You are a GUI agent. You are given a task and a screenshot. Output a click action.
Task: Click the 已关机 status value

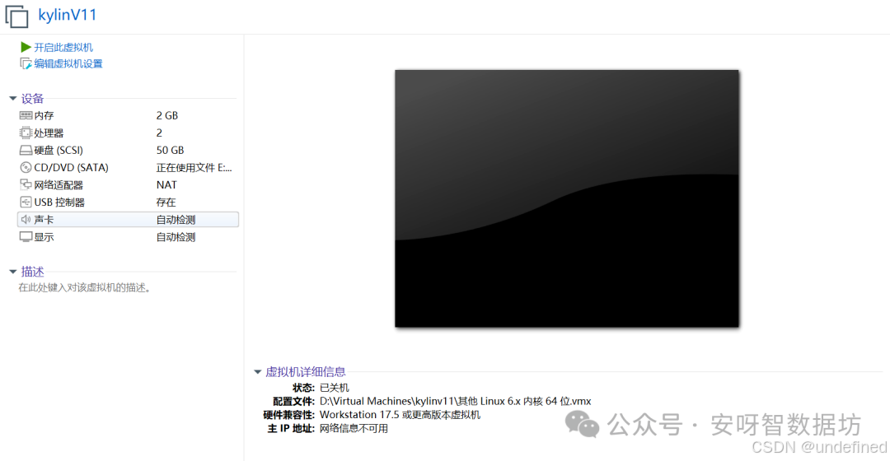pyautogui.click(x=335, y=388)
